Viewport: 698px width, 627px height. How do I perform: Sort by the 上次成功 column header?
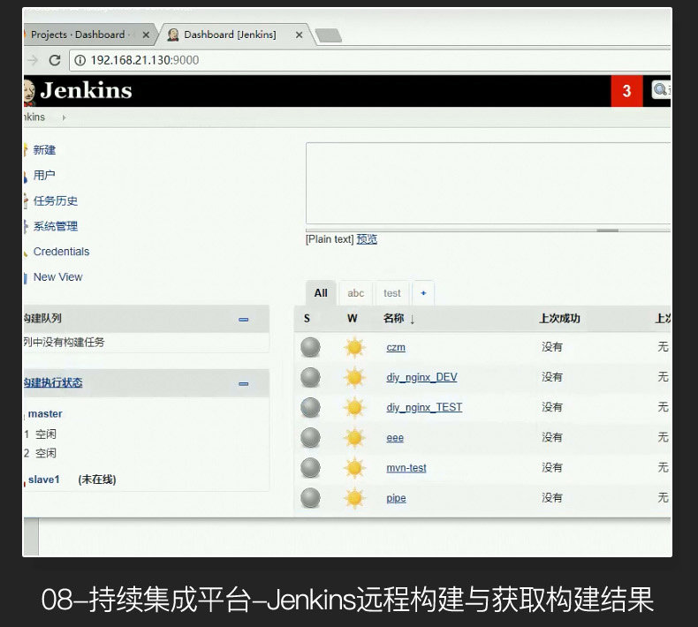(559, 319)
